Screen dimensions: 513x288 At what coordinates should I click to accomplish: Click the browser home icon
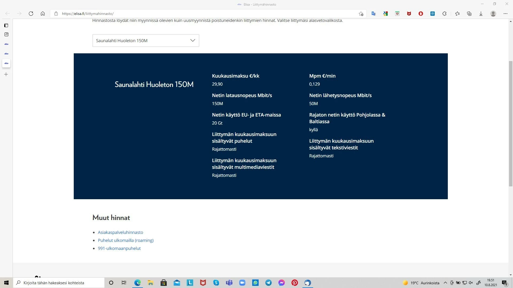coord(43,14)
